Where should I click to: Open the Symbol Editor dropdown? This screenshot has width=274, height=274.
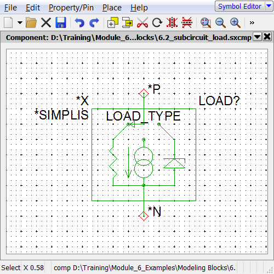point(269,6)
